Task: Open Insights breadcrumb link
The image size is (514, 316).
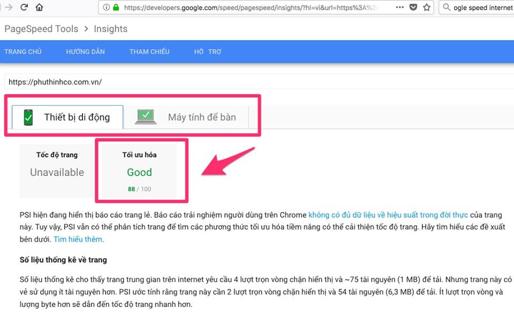Action: pos(110,29)
